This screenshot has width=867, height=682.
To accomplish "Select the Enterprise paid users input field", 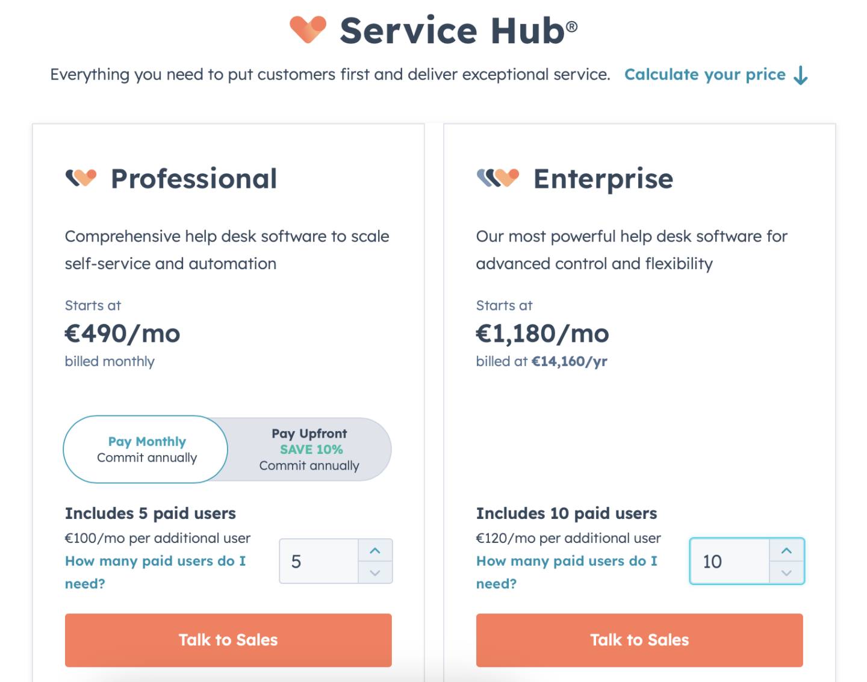I will 730,561.
